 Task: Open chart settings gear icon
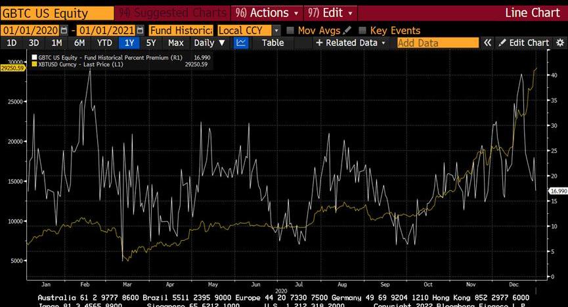559,43
